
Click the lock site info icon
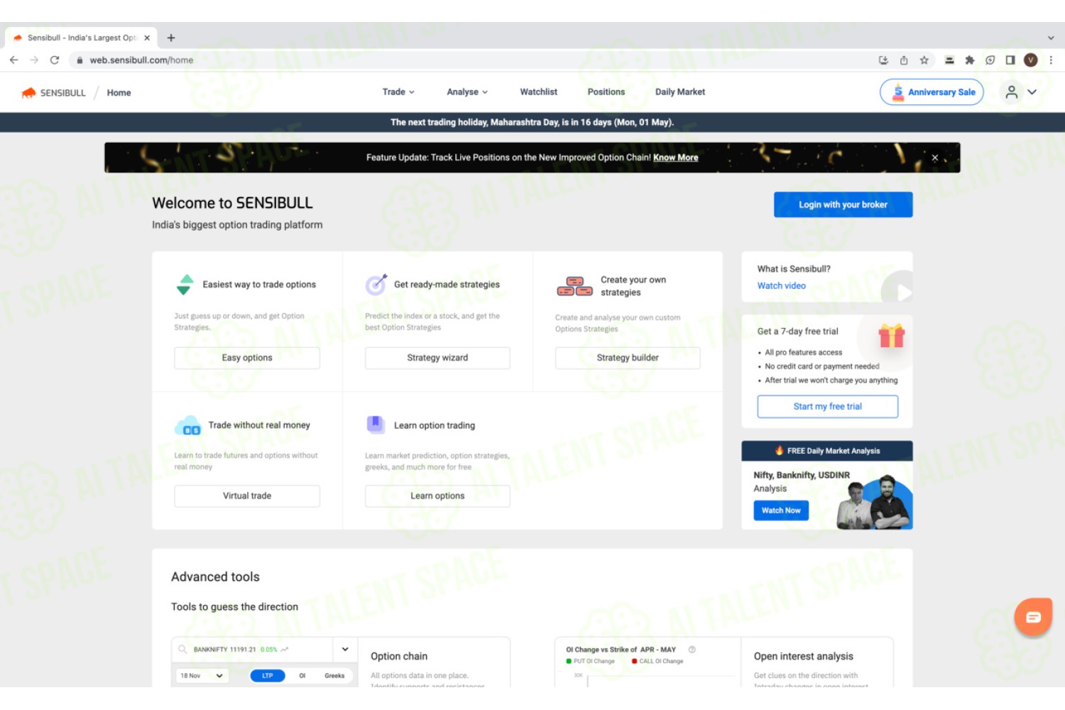80,60
